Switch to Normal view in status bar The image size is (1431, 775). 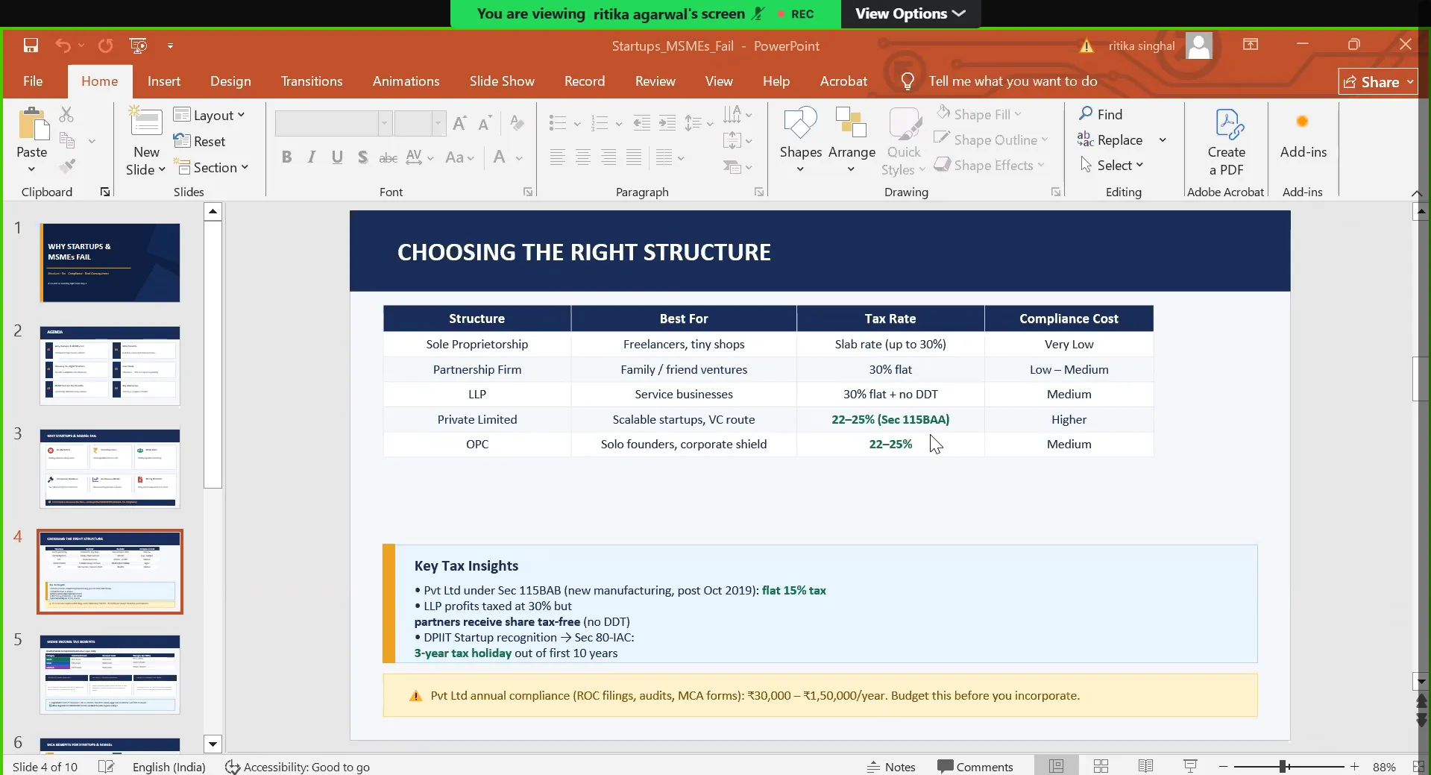click(x=1056, y=766)
